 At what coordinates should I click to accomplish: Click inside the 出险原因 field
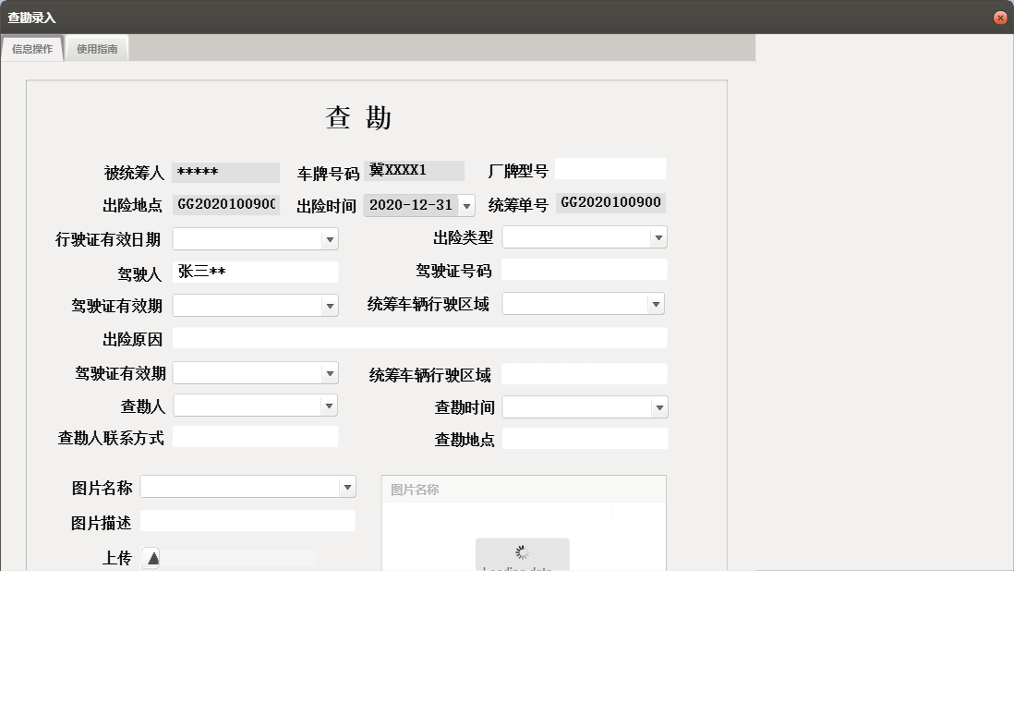(420, 338)
